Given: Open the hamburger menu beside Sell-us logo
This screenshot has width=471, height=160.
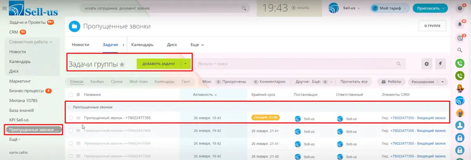Looking at the screenshot, I should pos(4,8).
